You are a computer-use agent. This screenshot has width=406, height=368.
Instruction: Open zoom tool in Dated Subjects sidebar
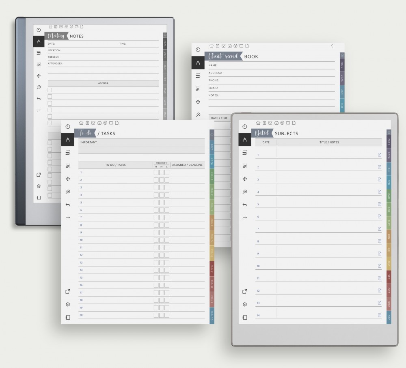tap(244, 192)
